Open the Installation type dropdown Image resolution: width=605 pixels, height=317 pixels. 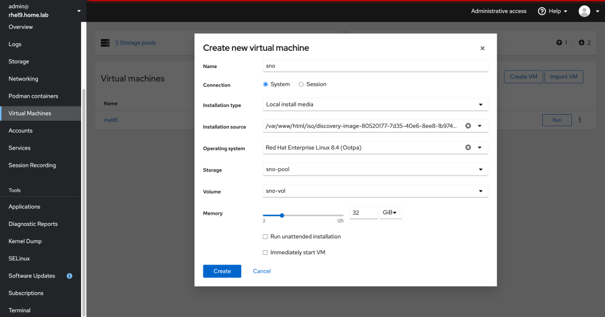[x=376, y=105]
